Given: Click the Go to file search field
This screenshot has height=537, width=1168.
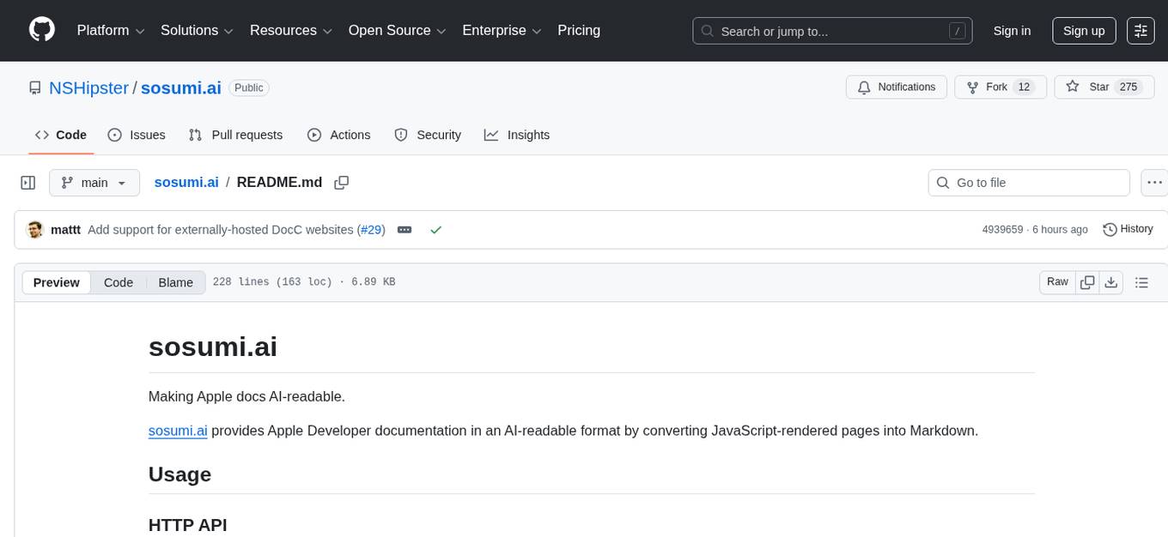Looking at the screenshot, I should (1028, 183).
